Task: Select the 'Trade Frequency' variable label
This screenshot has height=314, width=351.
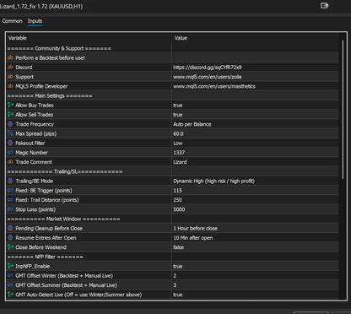Action: pyautogui.click(x=35, y=124)
